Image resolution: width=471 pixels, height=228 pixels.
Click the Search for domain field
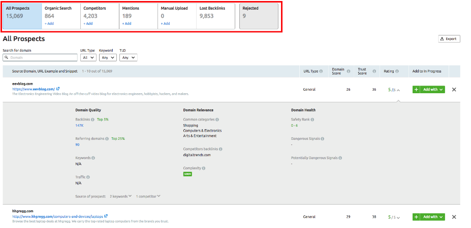tap(40, 58)
